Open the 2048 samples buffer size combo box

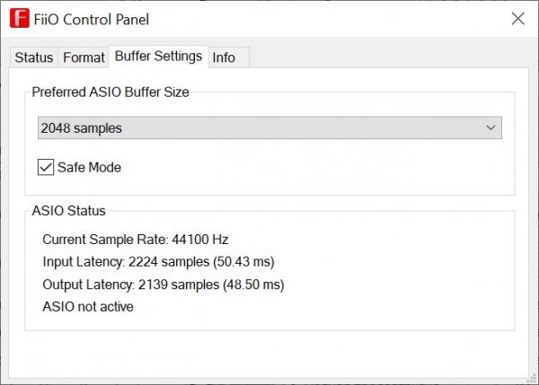point(261,128)
